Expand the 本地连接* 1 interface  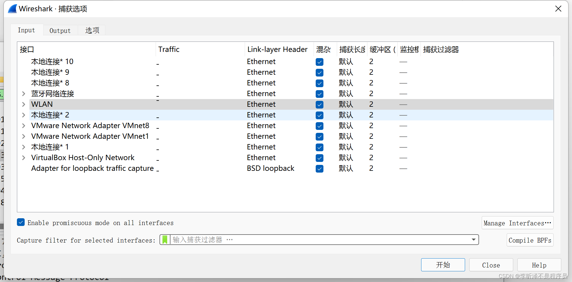[x=24, y=147]
